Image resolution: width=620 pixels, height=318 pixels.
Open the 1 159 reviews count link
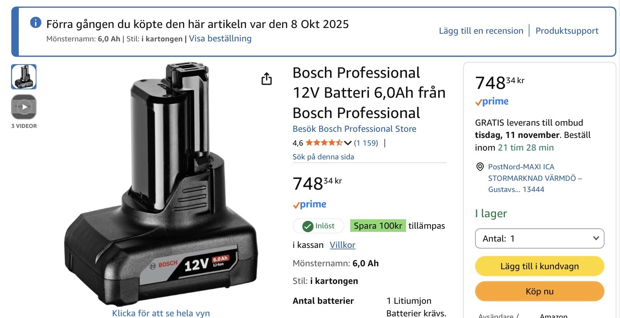click(366, 143)
